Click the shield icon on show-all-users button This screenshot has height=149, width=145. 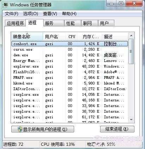click(20, 129)
